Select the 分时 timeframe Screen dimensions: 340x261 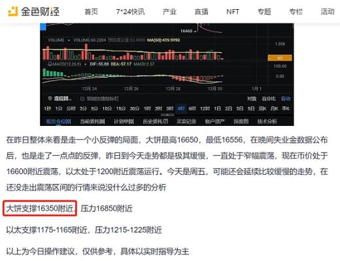click(71, 108)
